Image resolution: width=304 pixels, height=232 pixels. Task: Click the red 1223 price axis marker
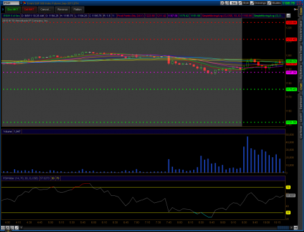click(x=291, y=22)
